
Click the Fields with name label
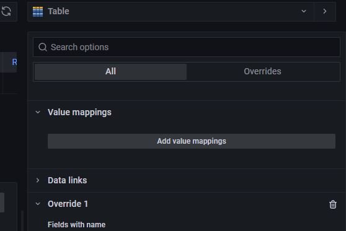(76, 225)
